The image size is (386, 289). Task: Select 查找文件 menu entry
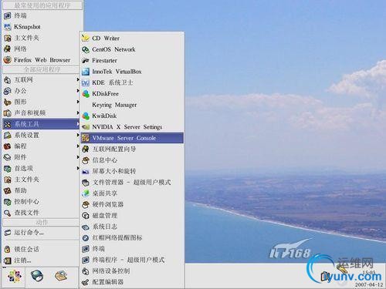coord(41,213)
